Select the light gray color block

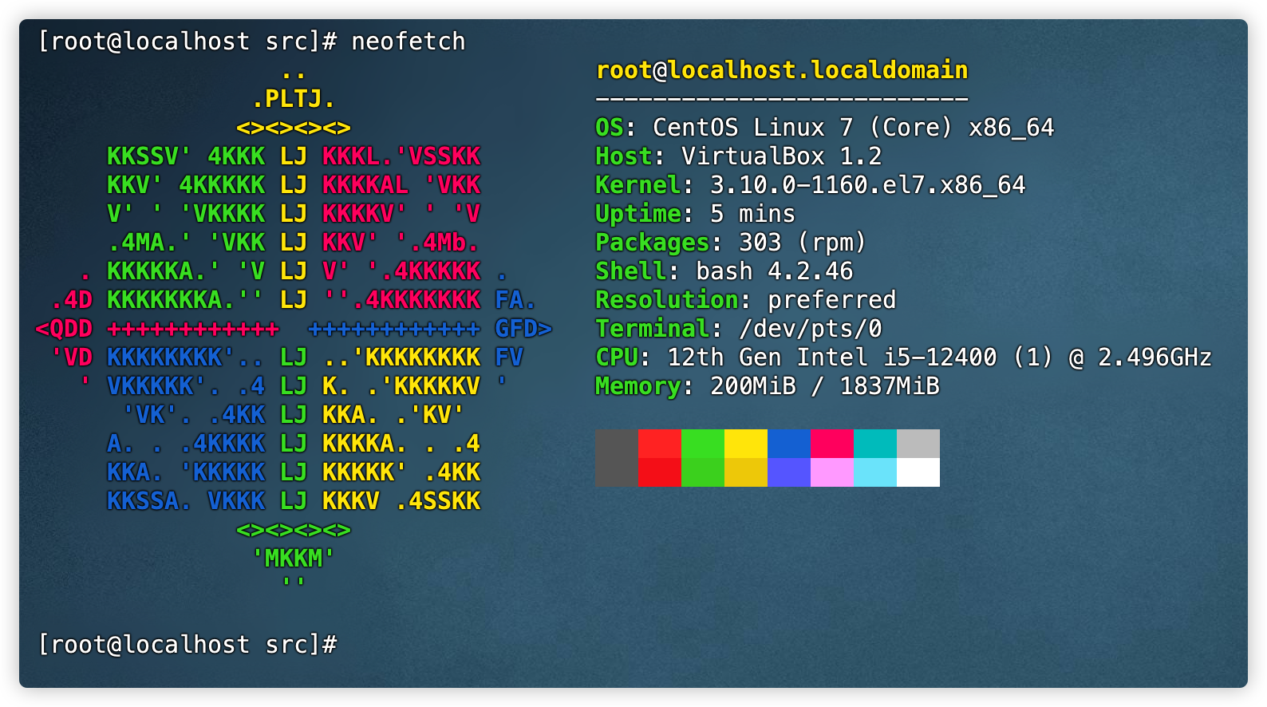(918, 444)
